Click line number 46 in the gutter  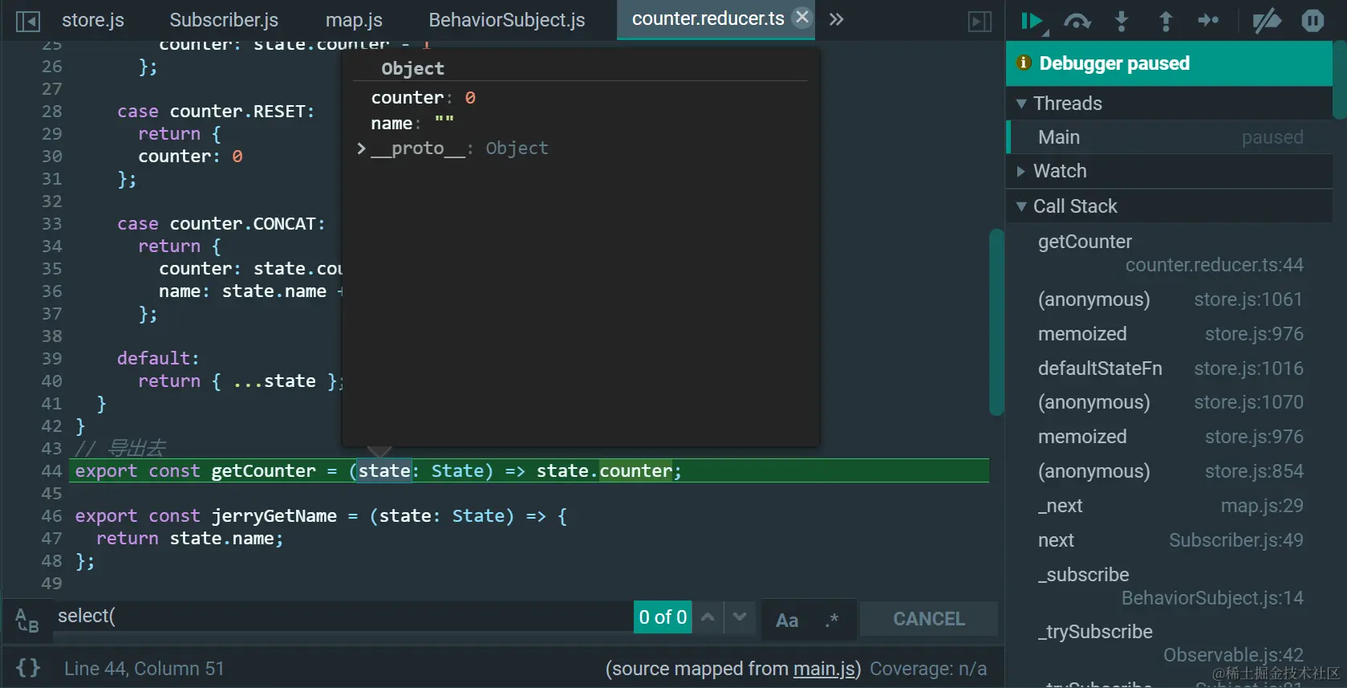point(51,516)
